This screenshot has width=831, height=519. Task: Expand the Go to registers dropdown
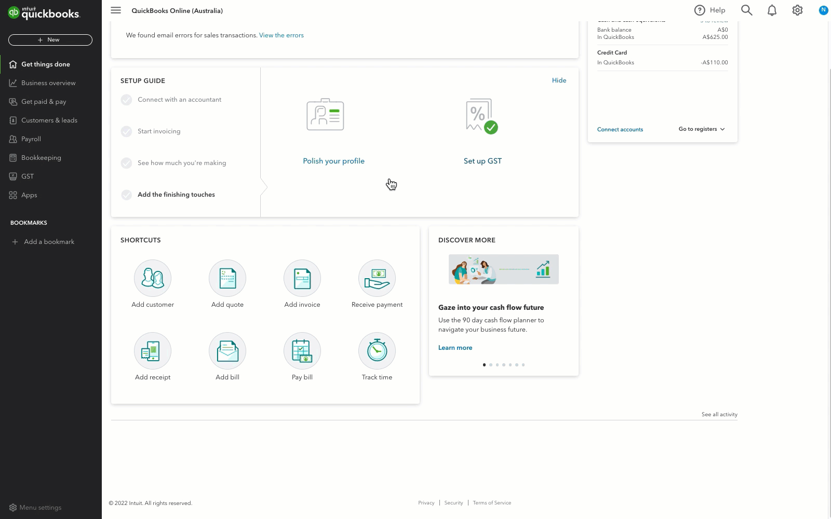(702, 129)
